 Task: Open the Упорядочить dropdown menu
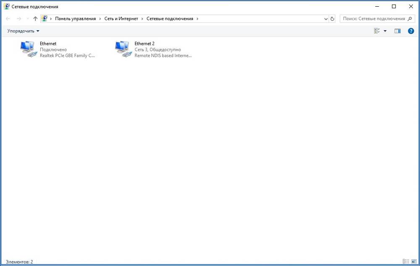pyautogui.click(x=23, y=31)
